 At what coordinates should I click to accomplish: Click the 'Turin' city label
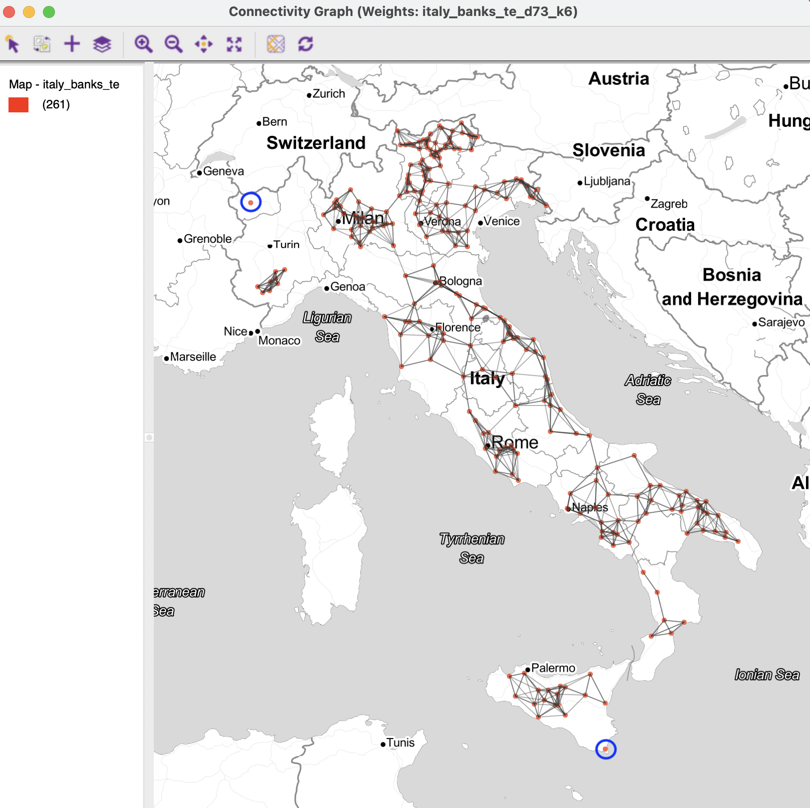click(287, 245)
